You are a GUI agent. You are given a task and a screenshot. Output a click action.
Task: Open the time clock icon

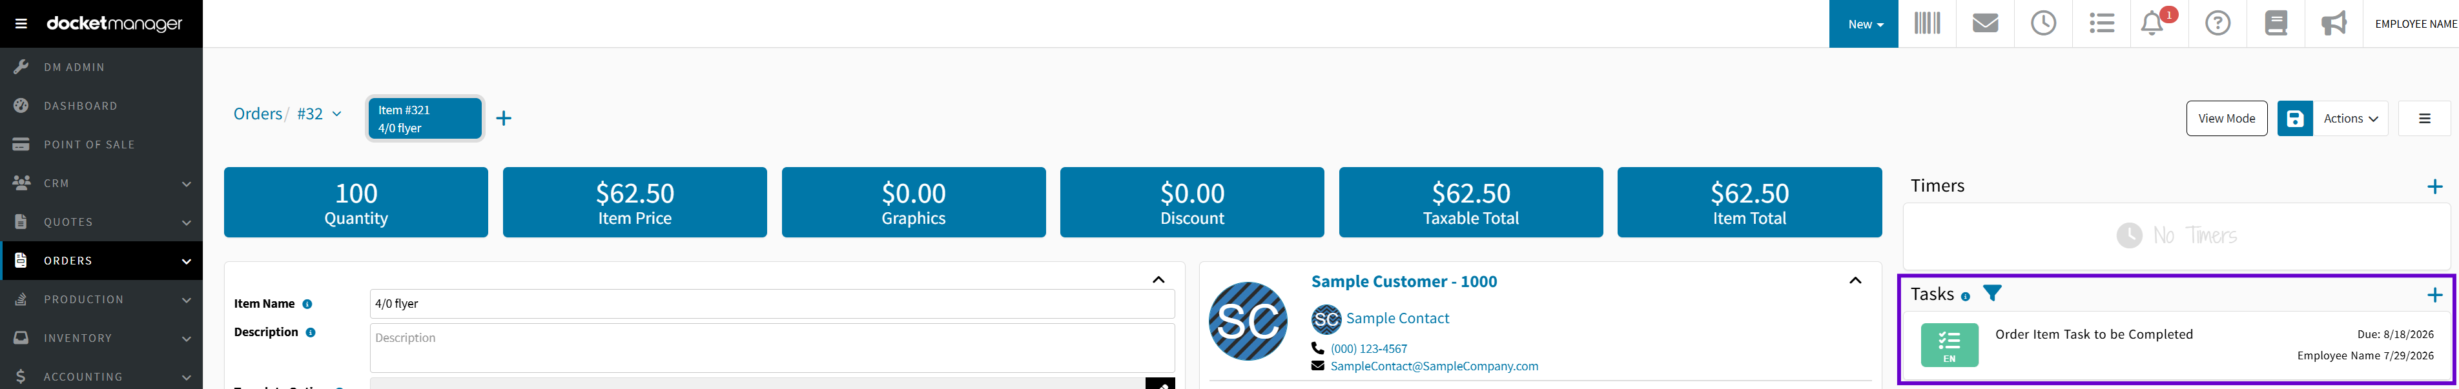pyautogui.click(x=2042, y=23)
